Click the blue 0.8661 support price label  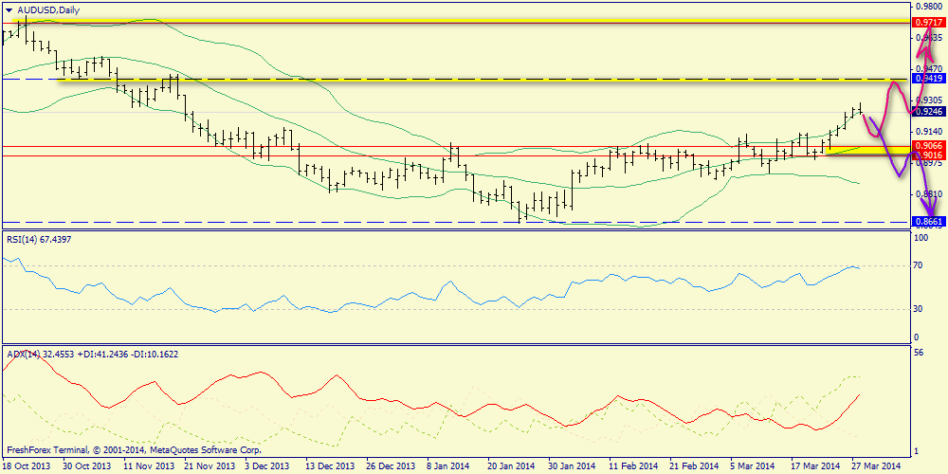(x=928, y=221)
